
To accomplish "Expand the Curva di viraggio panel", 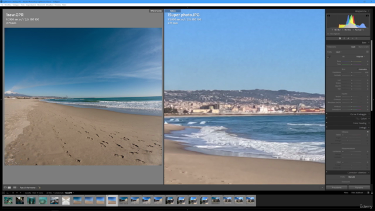I will [369, 114].
